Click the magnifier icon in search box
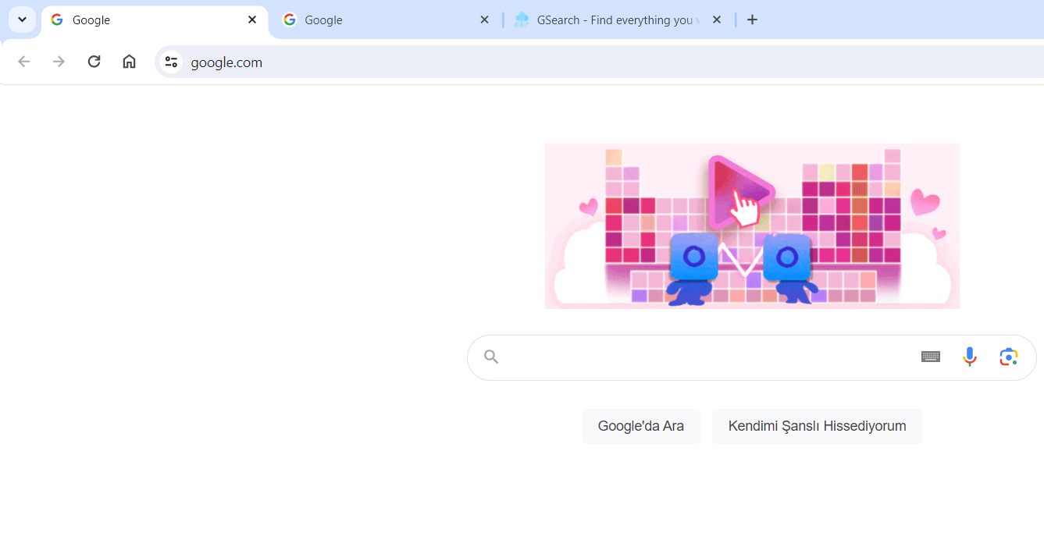 click(491, 357)
